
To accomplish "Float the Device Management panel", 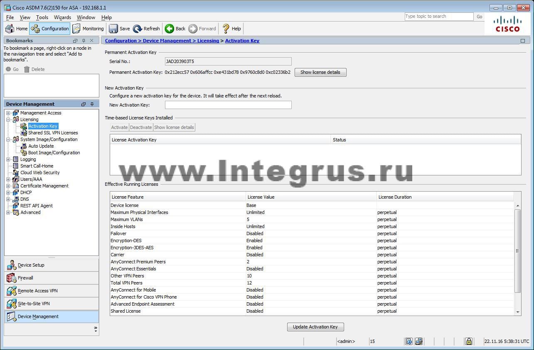I will tap(84, 104).
